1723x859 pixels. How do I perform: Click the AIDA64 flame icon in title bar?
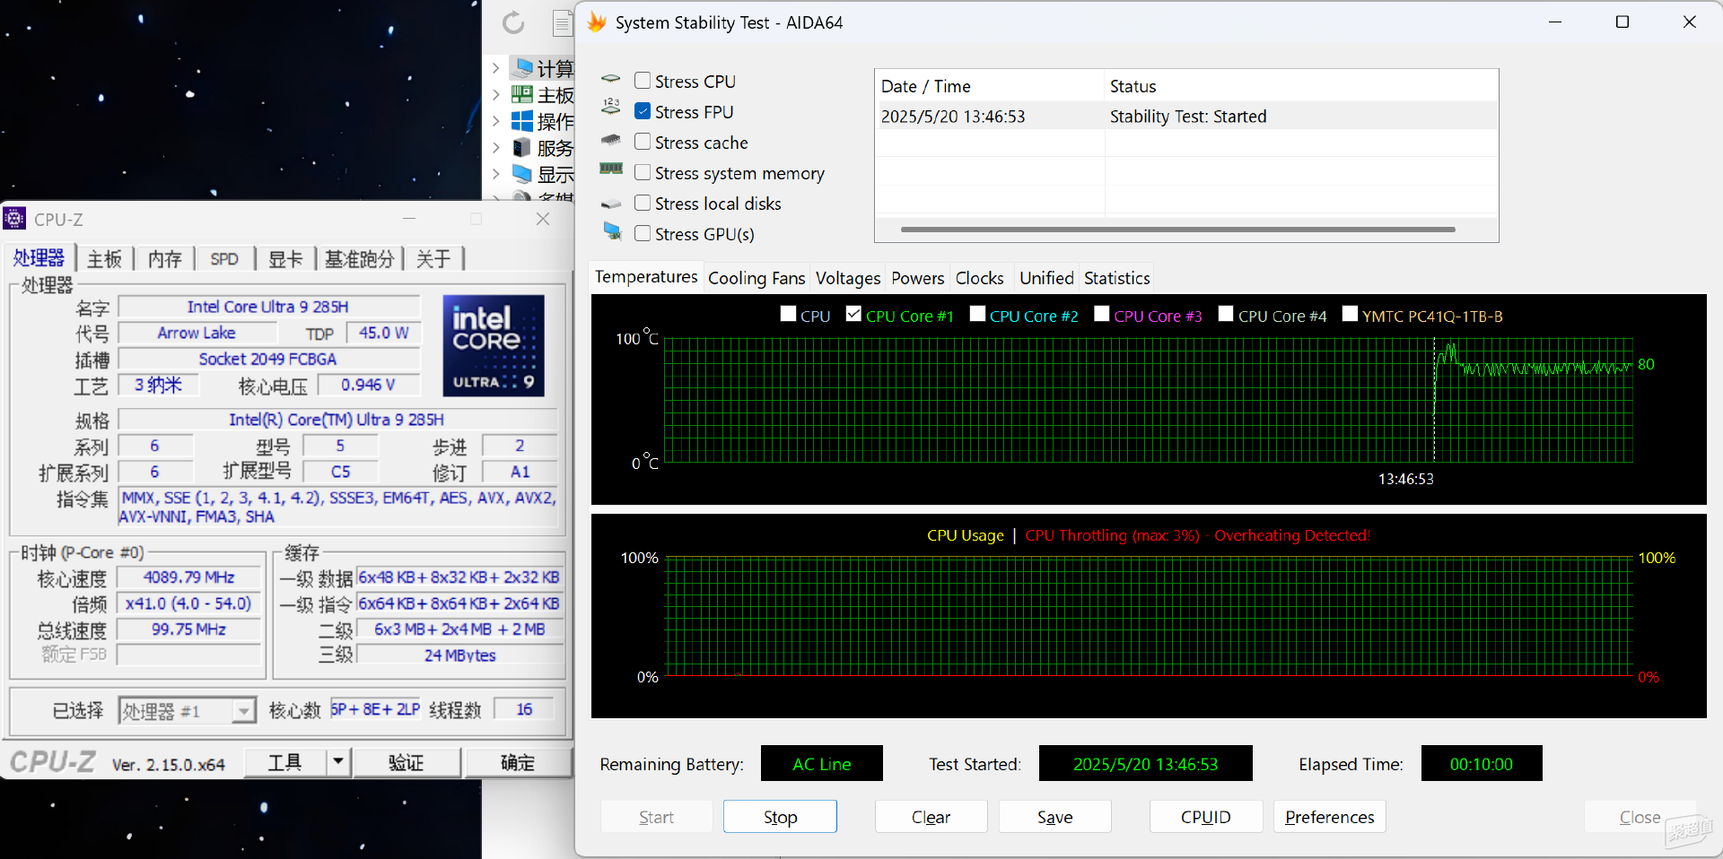coord(597,22)
